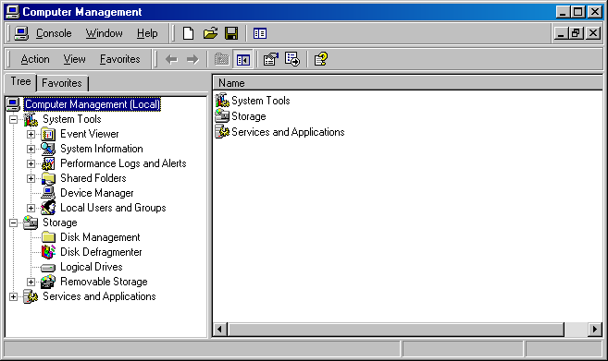The width and height of the screenshot is (608, 361).
Task: Click the New Window toolbar icon
Action: 260,33
